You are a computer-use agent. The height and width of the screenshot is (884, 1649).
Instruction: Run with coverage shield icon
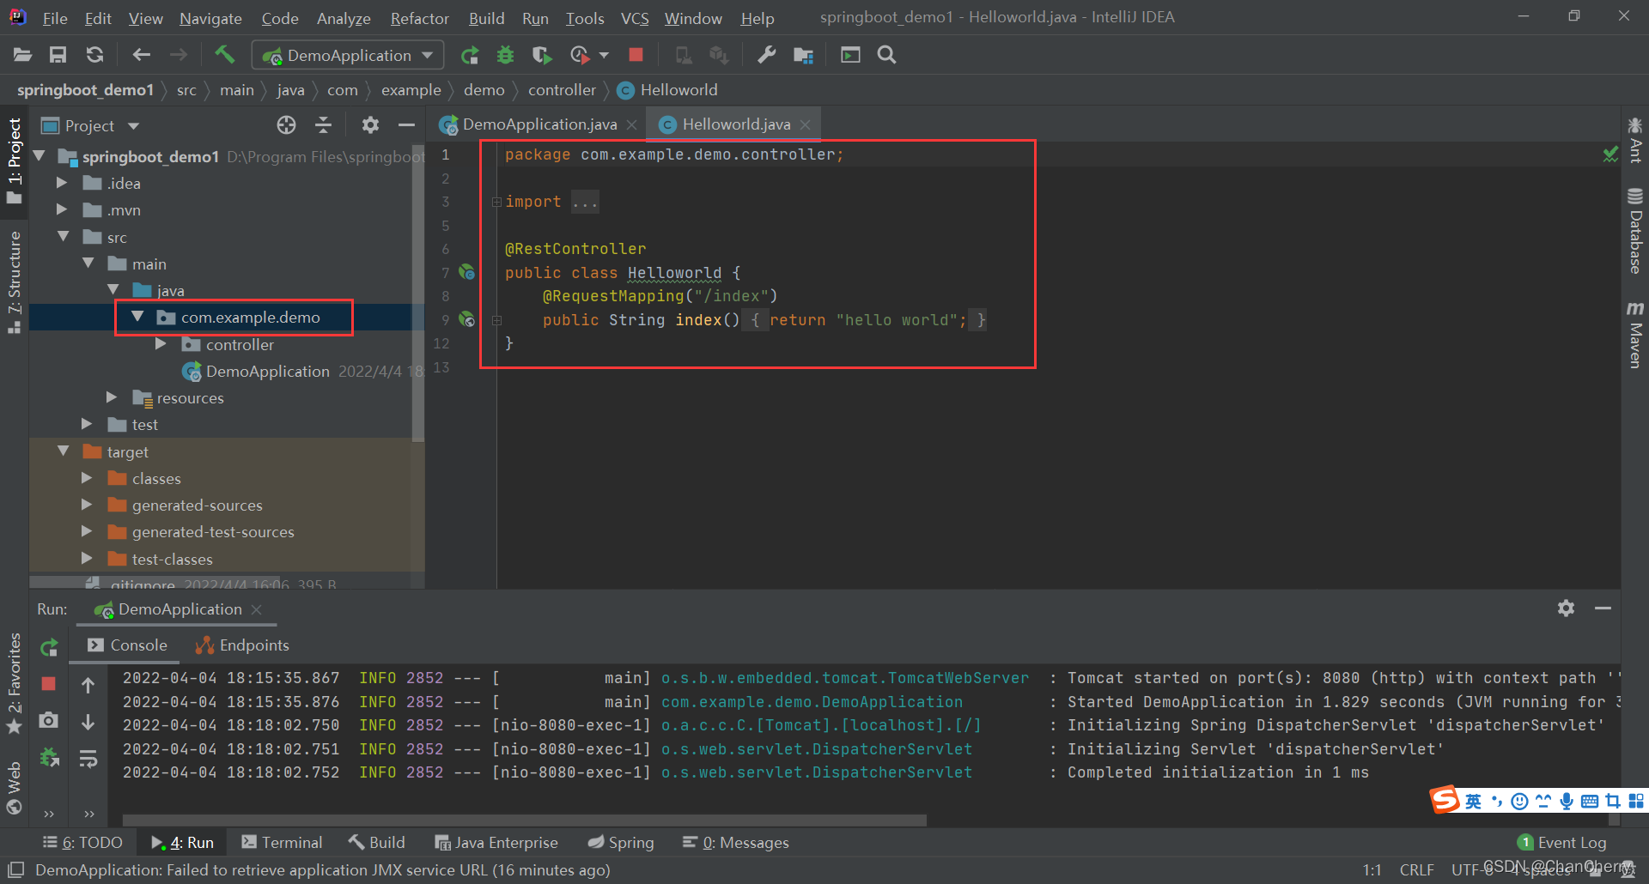[542, 56]
